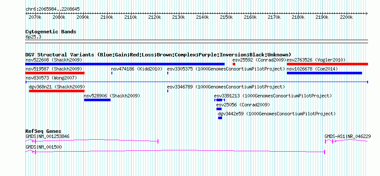Click the DGV Structural Variants track title

click(x=158, y=55)
